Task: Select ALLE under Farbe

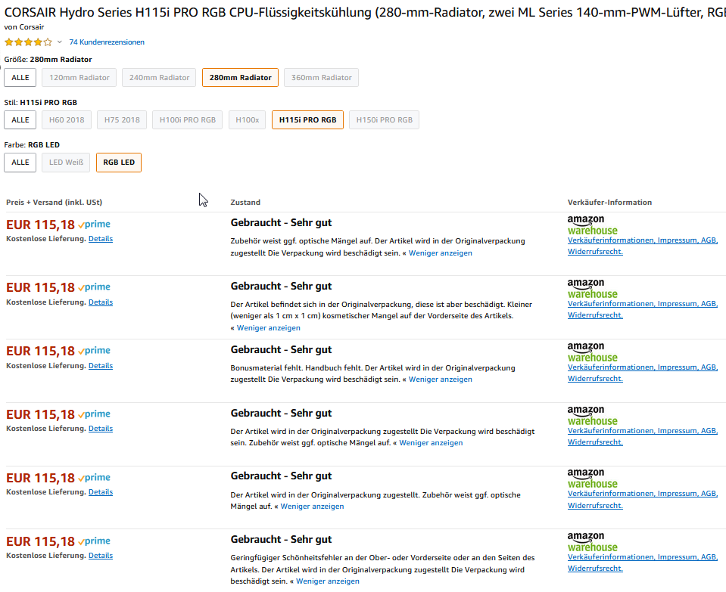Action: coord(20,163)
